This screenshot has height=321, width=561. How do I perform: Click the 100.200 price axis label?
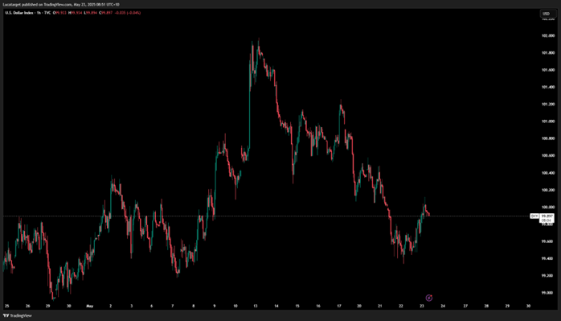pos(547,190)
